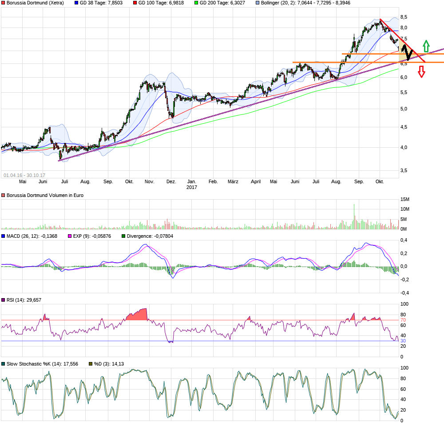Click the teal Slow Stochastic %K legend swatch
This screenshot has height=425, width=444.
(3, 364)
